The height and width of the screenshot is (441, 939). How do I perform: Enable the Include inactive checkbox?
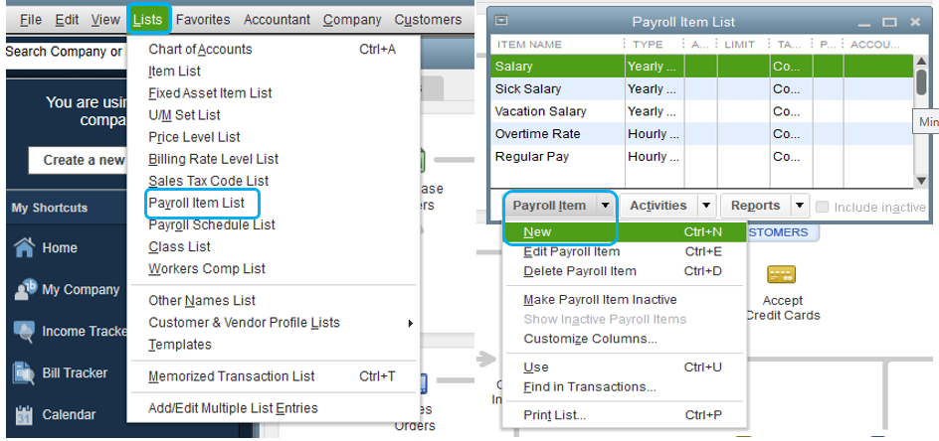click(x=823, y=207)
